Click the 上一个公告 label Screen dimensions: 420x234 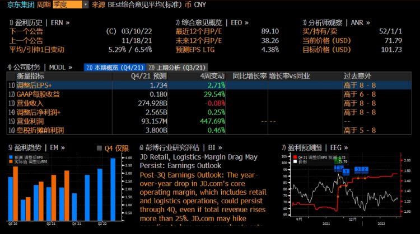pyautogui.click(x=26, y=41)
